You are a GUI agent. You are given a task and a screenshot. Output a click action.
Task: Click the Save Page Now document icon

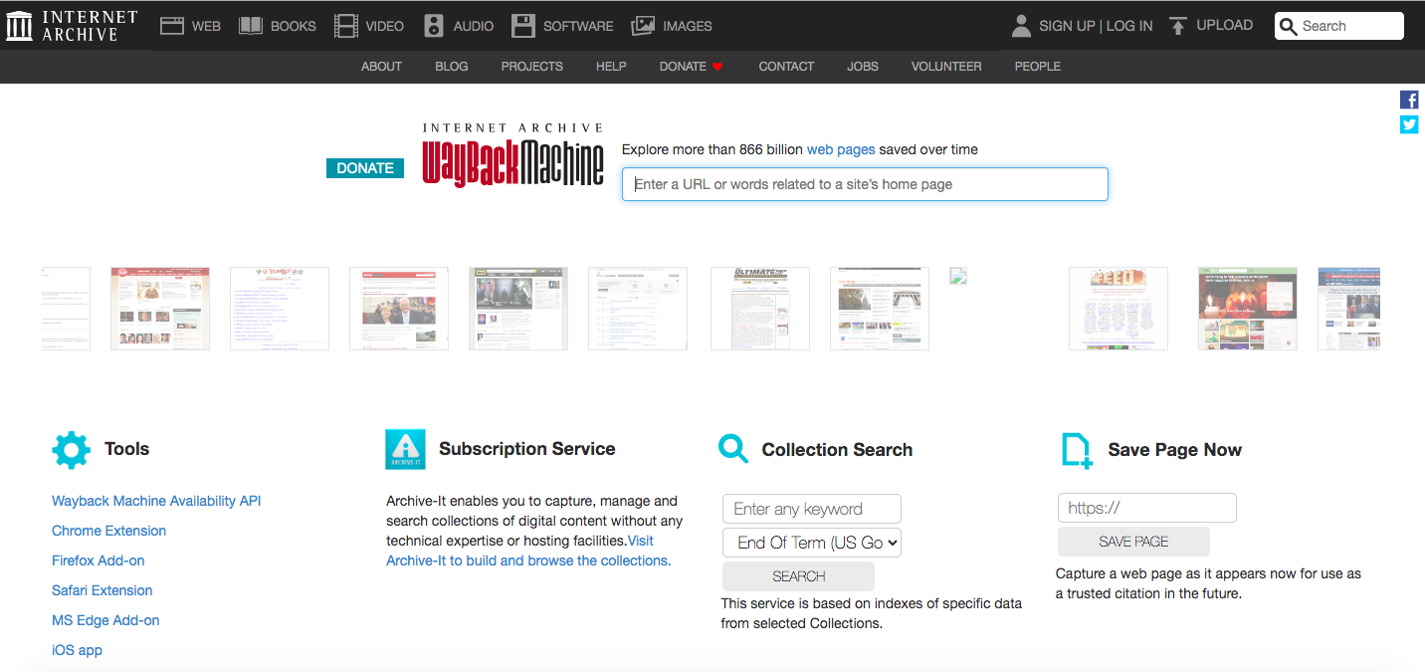tap(1077, 450)
